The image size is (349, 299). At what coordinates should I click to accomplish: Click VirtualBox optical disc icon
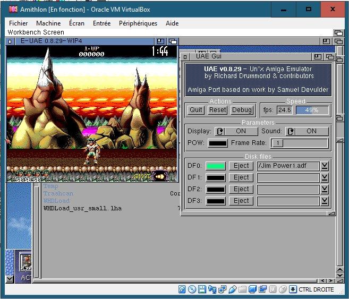click(x=192, y=289)
